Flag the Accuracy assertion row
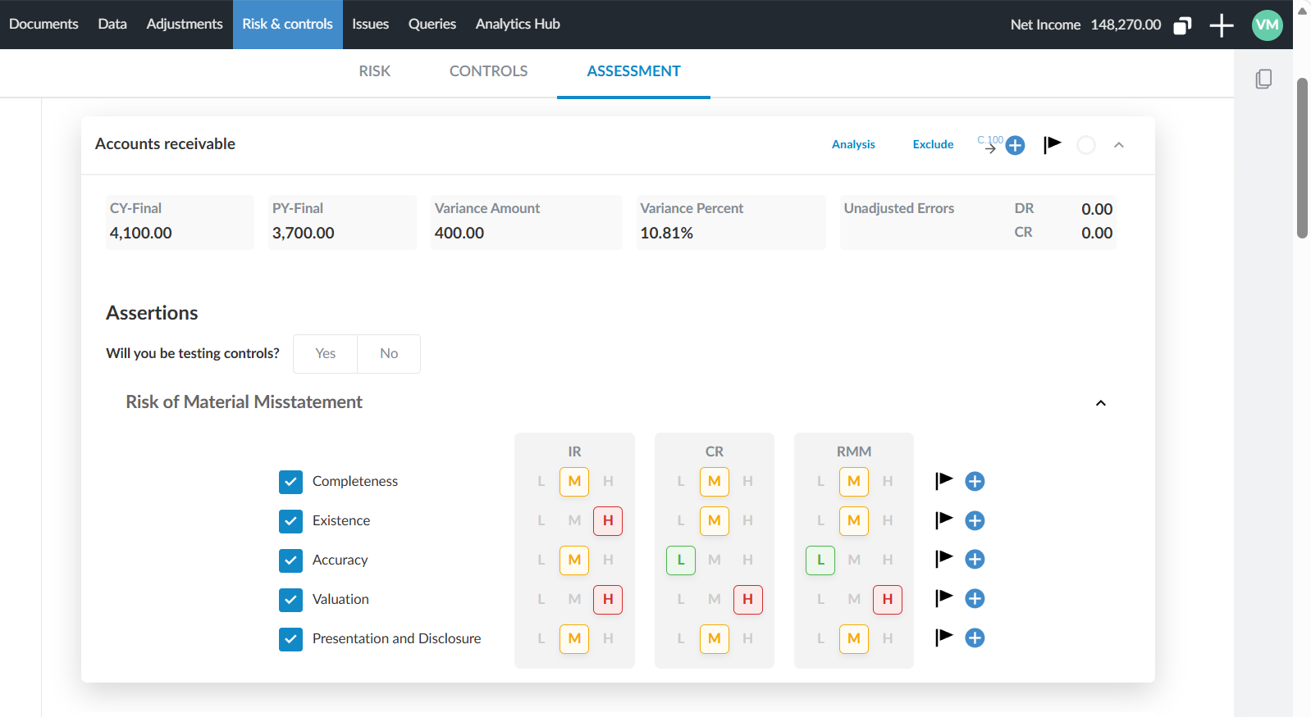This screenshot has width=1311, height=717. pos(944,559)
